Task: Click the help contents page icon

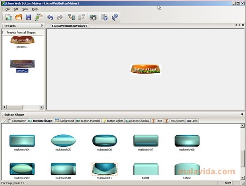Action: tap(104, 17)
